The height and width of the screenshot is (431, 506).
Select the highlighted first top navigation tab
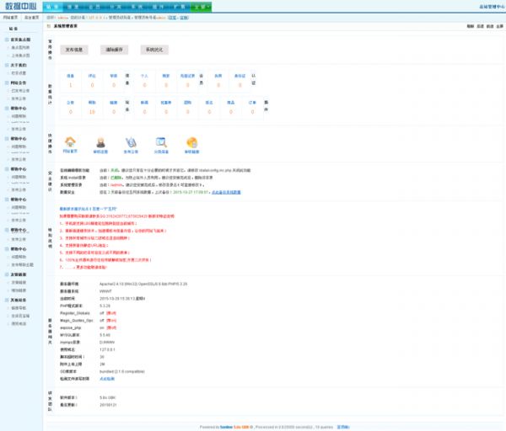pyautogui.click(x=52, y=7)
